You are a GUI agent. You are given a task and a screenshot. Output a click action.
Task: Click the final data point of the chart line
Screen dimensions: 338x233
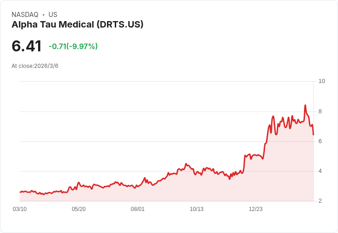(x=313, y=135)
